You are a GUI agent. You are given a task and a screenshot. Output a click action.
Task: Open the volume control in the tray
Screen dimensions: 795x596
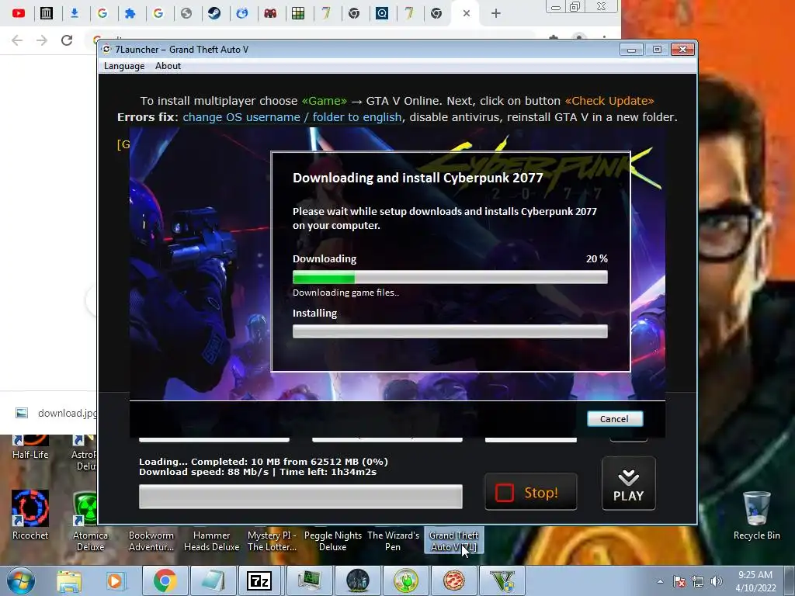click(716, 581)
